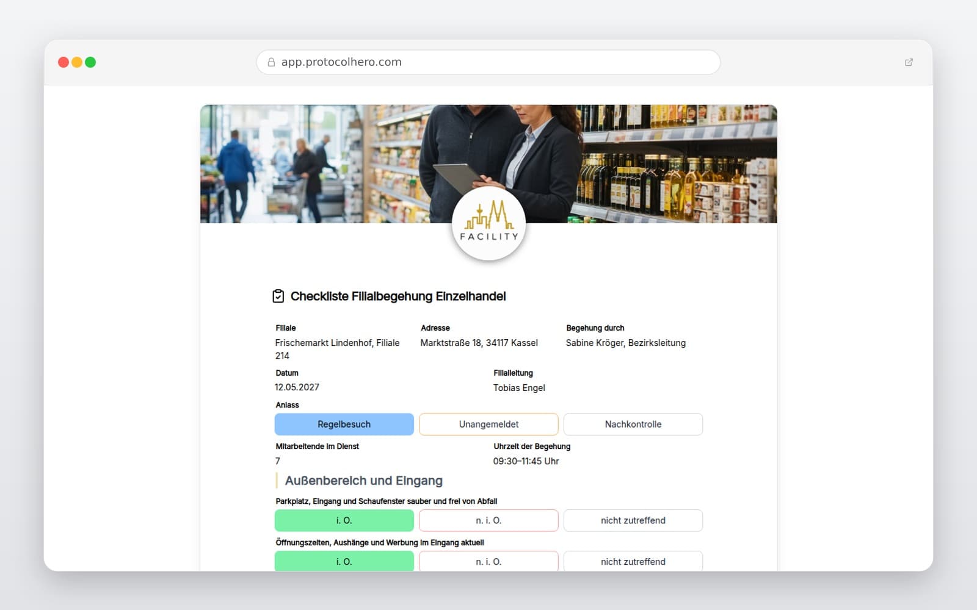Viewport: 977px width, 610px height.
Task: Open the external link icon in browser bar
Action: (909, 62)
